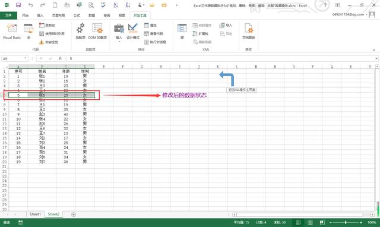Open control Properties (属性)
Image resolution: width=380 pixels, height=227 pixels.
tap(150, 25)
